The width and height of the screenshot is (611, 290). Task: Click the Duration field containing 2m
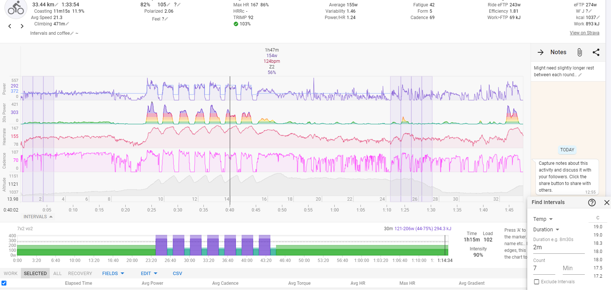pos(559,247)
